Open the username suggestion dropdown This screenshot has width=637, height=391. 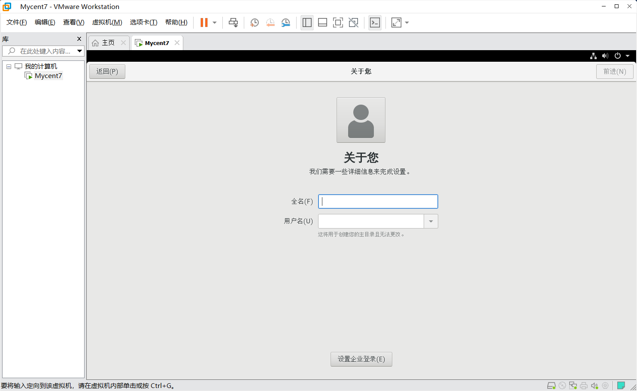[x=431, y=221]
